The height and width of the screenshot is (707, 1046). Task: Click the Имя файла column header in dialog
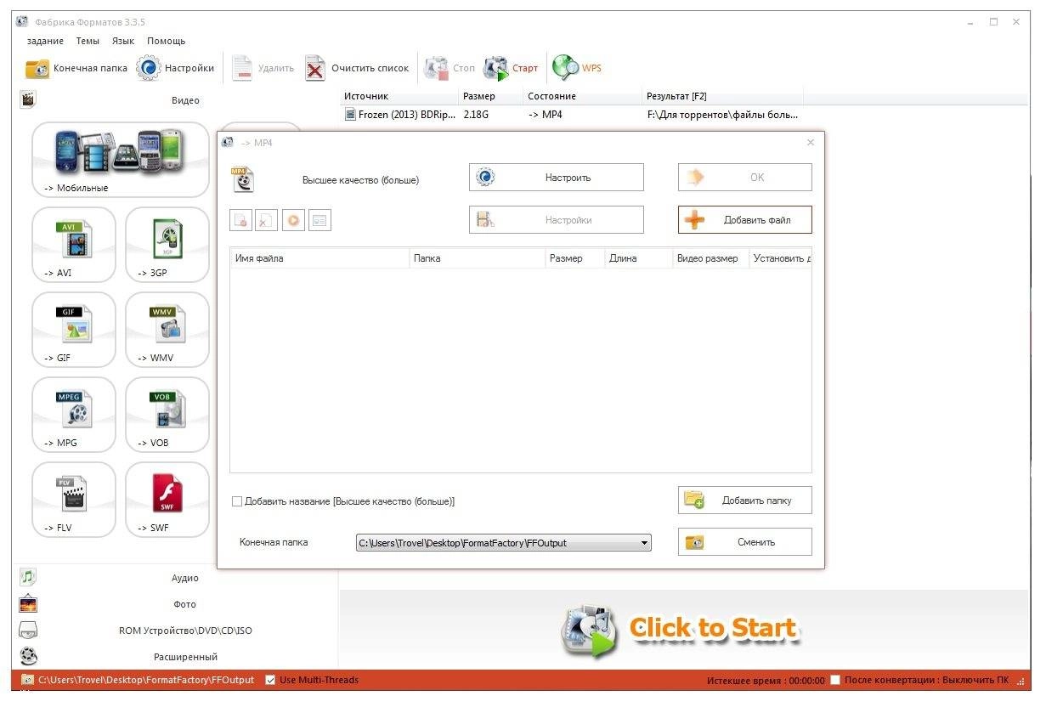(319, 258)
